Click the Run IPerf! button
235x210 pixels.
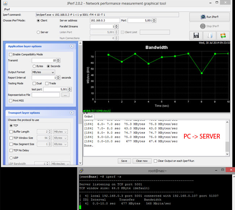click(x=210, y=17)
